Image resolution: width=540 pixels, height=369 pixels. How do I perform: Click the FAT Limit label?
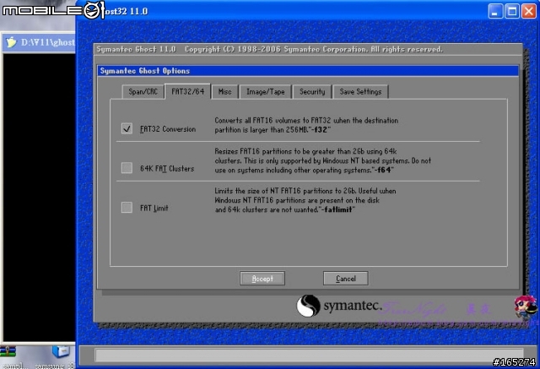(154, 208)
